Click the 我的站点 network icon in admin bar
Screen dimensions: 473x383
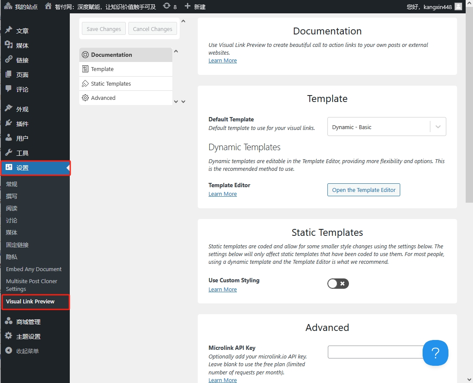click(8, 6)
